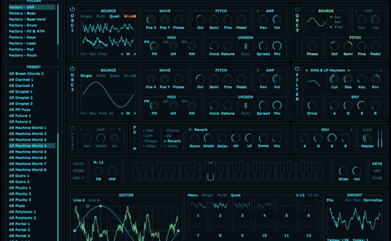
Task: Enable the Chorus effect in FX list
Action: tap(171, 130)
